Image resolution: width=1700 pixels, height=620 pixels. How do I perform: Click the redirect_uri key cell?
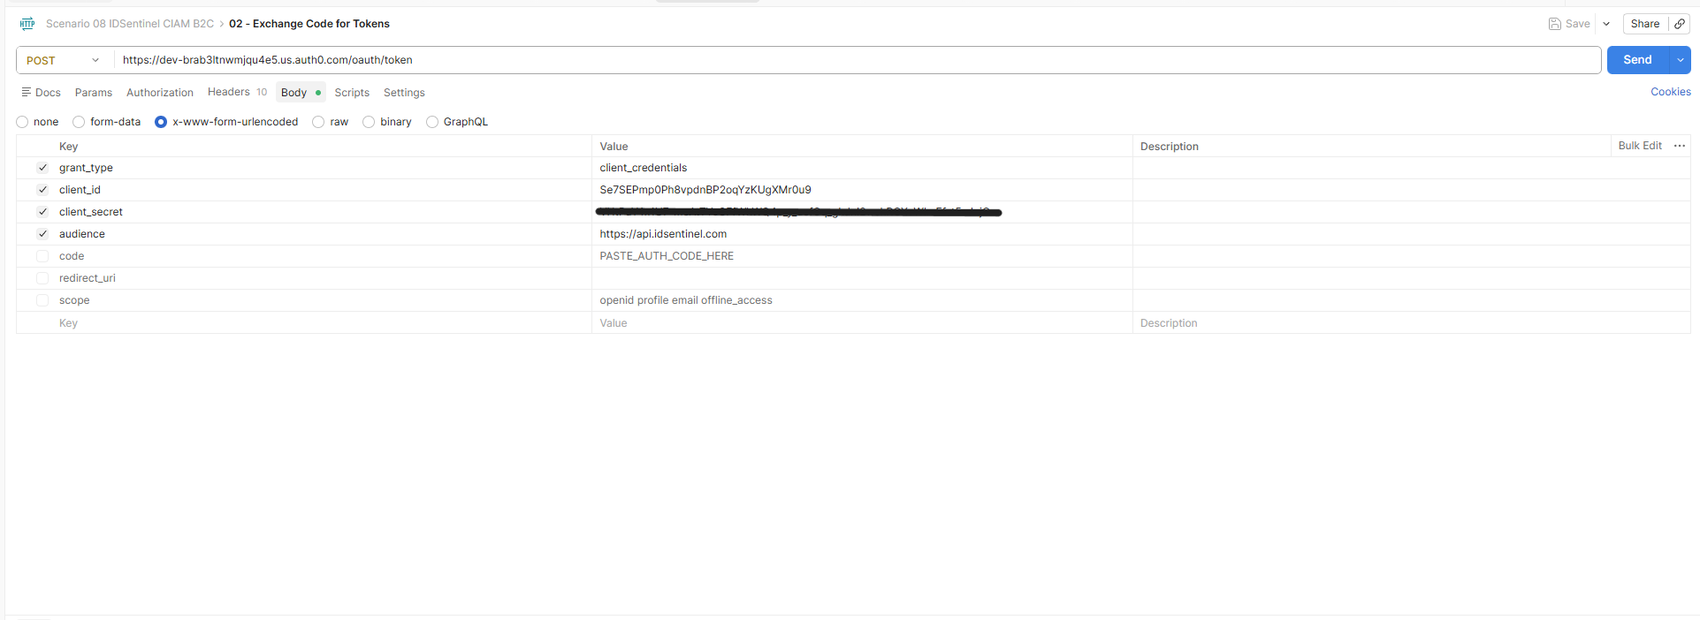pos(324,278)
